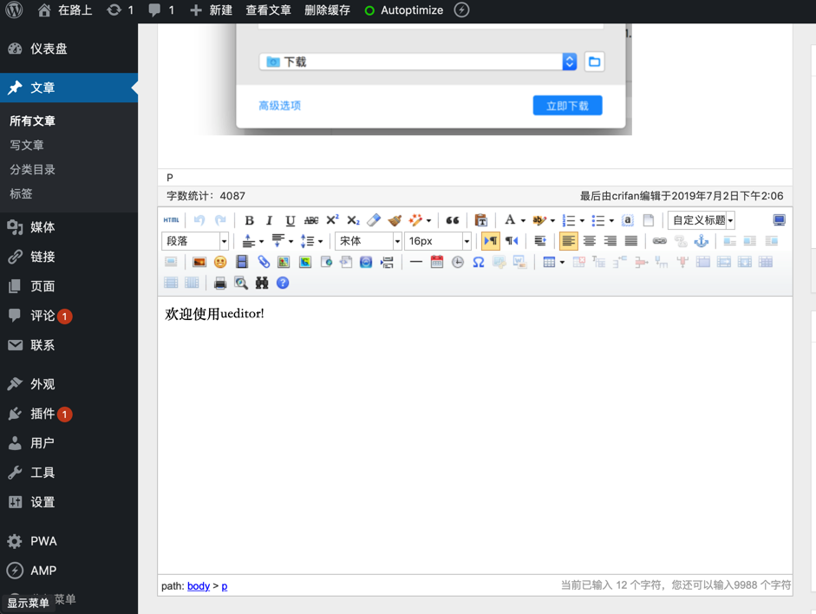Align text center

[x=590, y=241]
